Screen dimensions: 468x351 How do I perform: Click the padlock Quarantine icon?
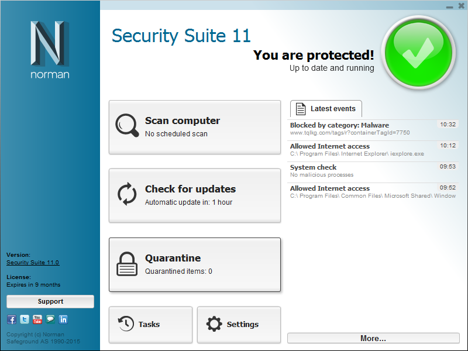[127, 263]
